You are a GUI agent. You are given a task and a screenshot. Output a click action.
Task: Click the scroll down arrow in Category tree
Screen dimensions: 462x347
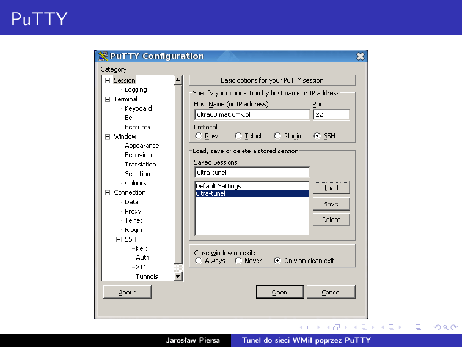pos(178,277)
